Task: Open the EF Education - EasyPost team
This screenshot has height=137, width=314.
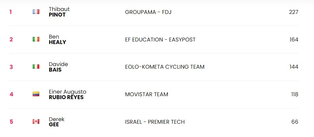Action: [x=160, y=40]
